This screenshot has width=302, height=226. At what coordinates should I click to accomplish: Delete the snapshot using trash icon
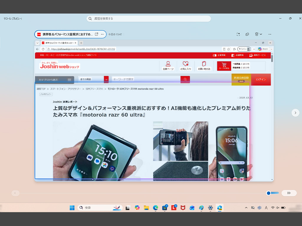(257, 34)
